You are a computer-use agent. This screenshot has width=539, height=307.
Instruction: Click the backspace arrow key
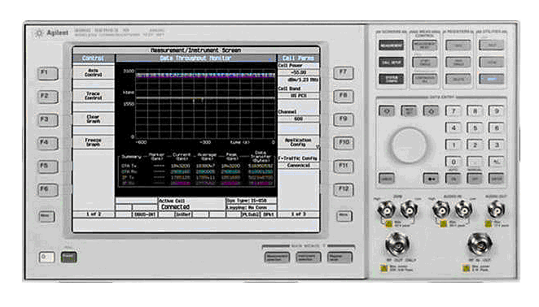point(431,179)
